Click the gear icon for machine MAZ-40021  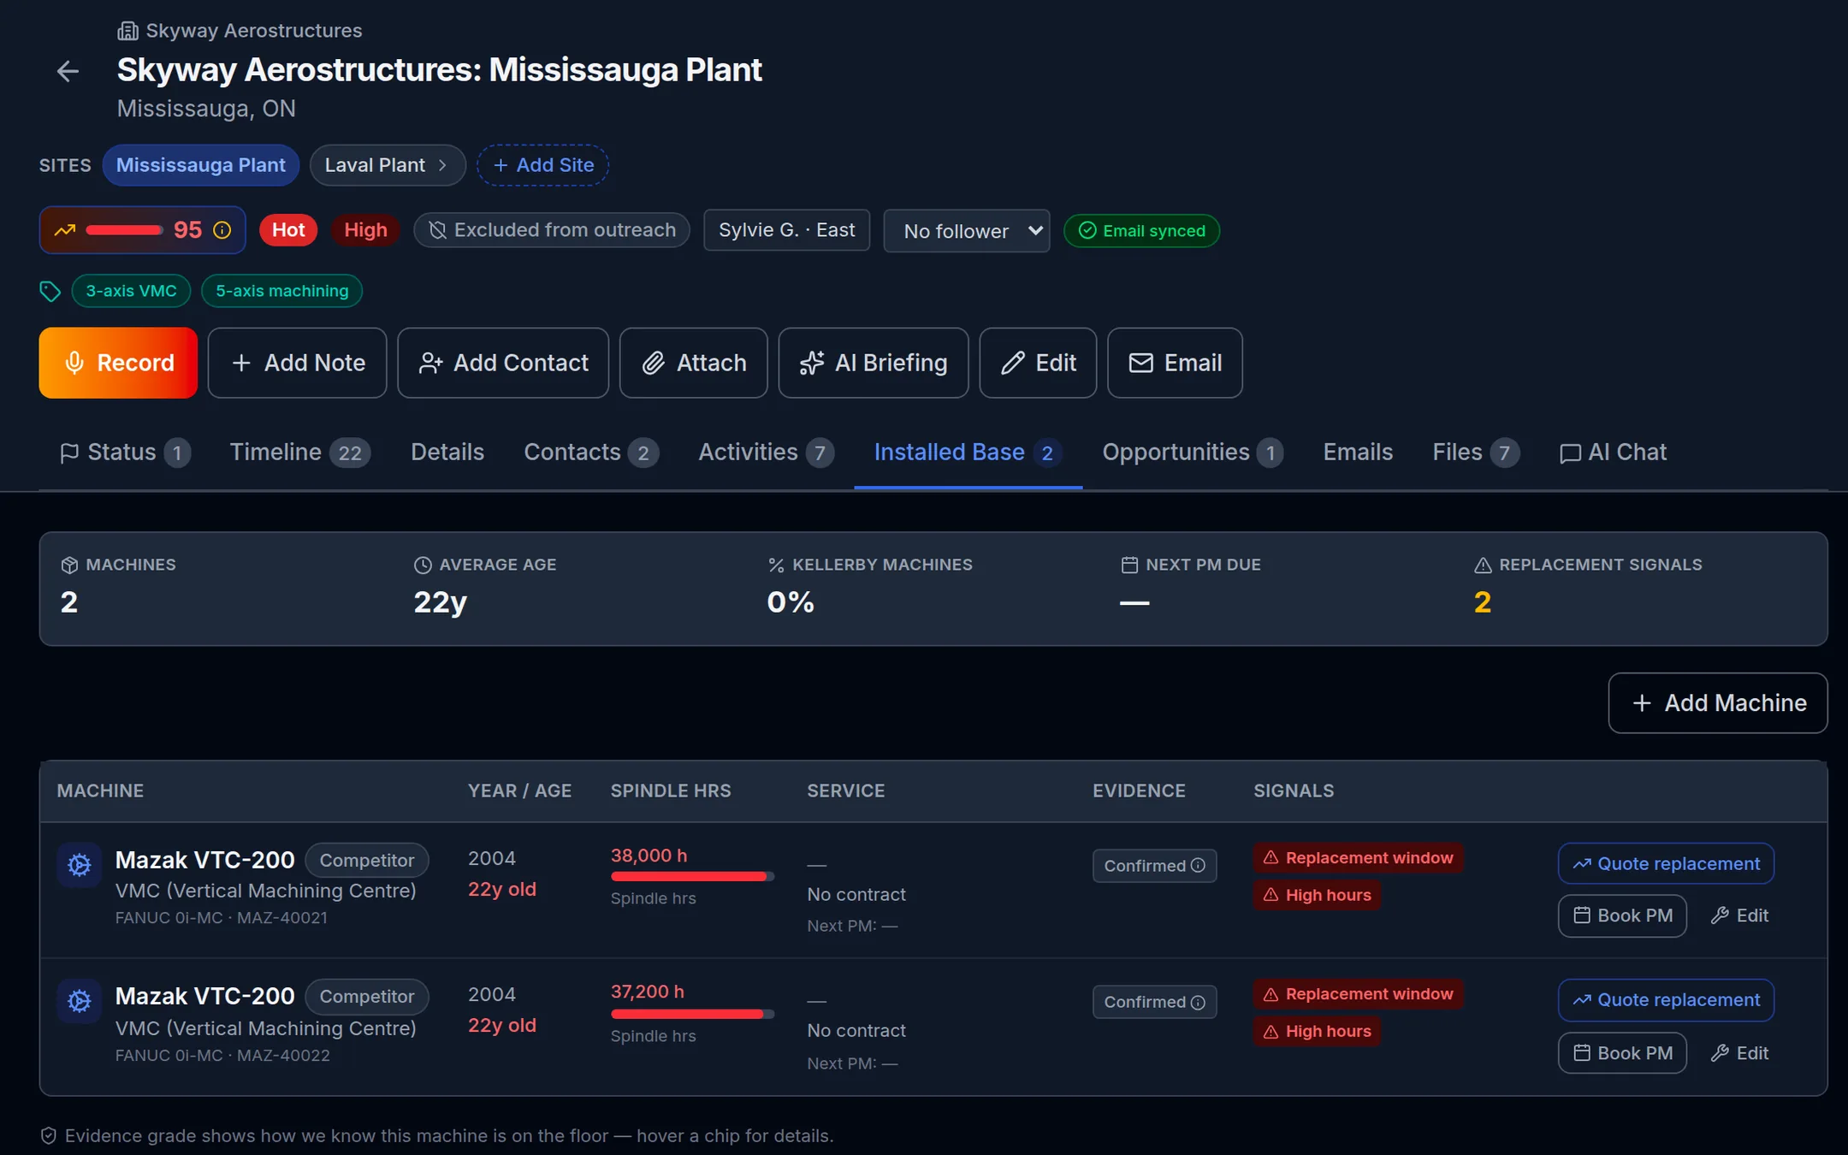click(x=80, y=865)
